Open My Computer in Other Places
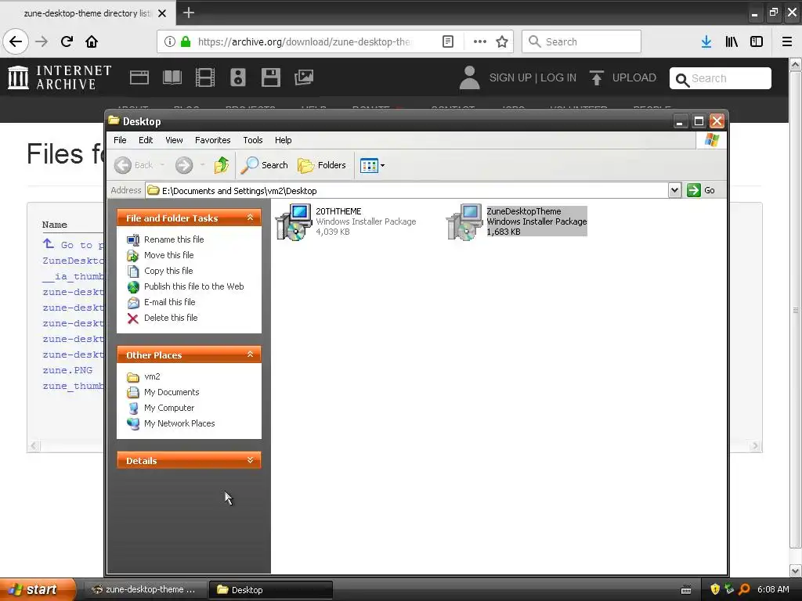This screenshot has width=802, height=601. (169, 408)
